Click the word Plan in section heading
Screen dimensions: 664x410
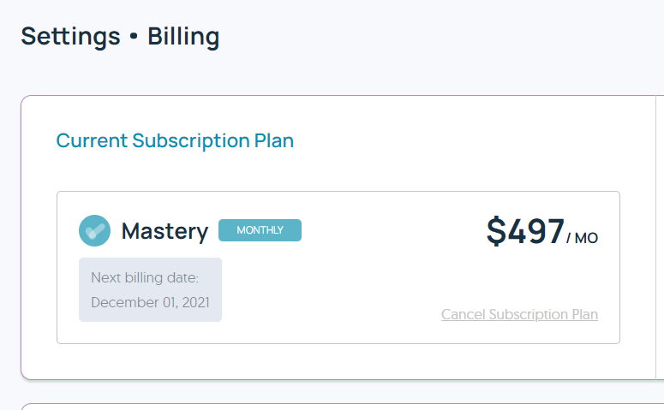(x=274, y=140)
